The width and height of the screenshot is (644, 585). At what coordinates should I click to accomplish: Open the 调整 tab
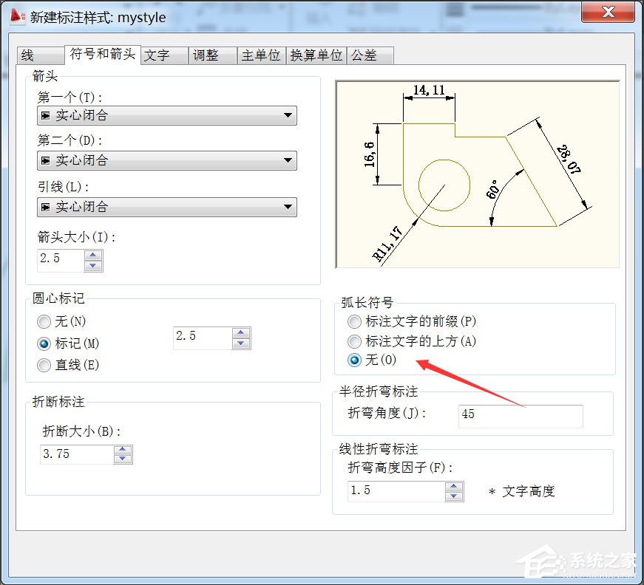(x=211, y=55)
